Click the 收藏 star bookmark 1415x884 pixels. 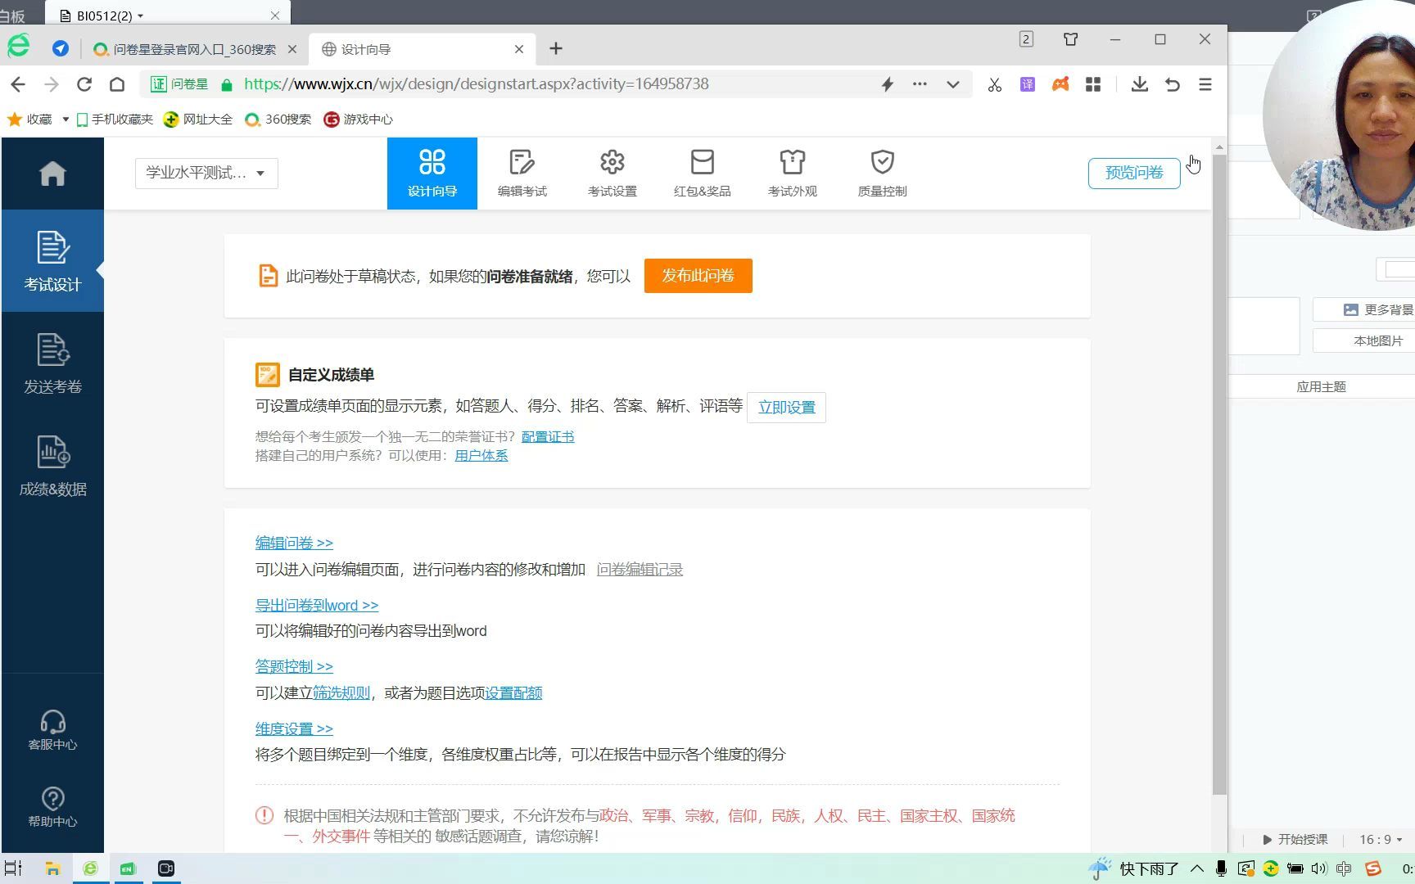[29, 120]
